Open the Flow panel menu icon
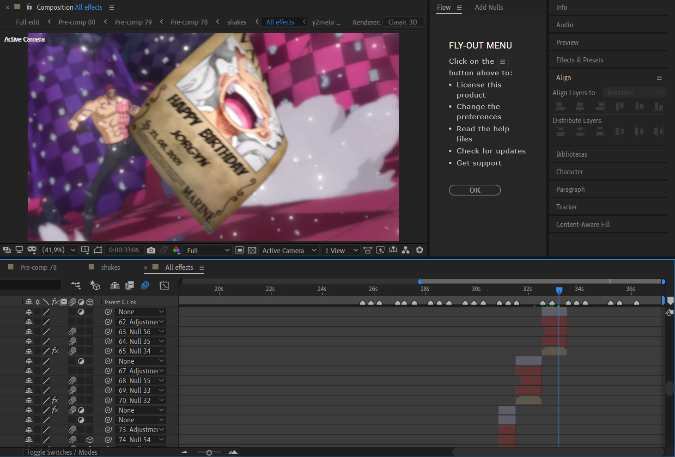 pyautogui.click(x=459, y=7)
